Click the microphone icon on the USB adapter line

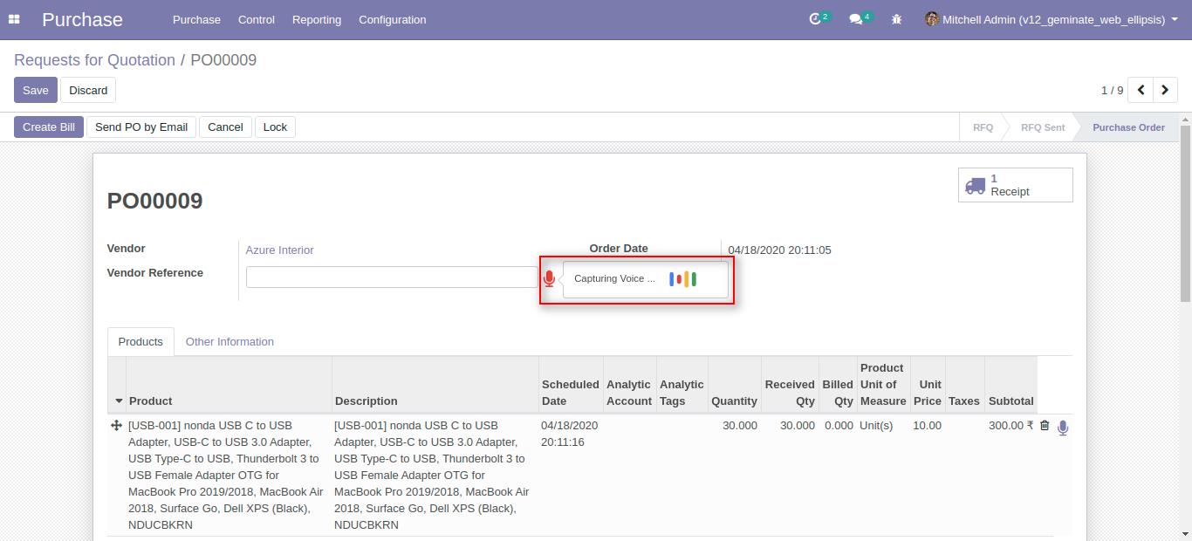pyautogui.click(x=1063, y=426)
